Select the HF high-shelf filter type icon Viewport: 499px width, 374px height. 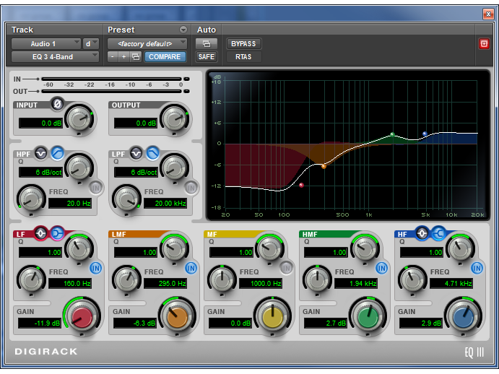[x=438, y=234]
